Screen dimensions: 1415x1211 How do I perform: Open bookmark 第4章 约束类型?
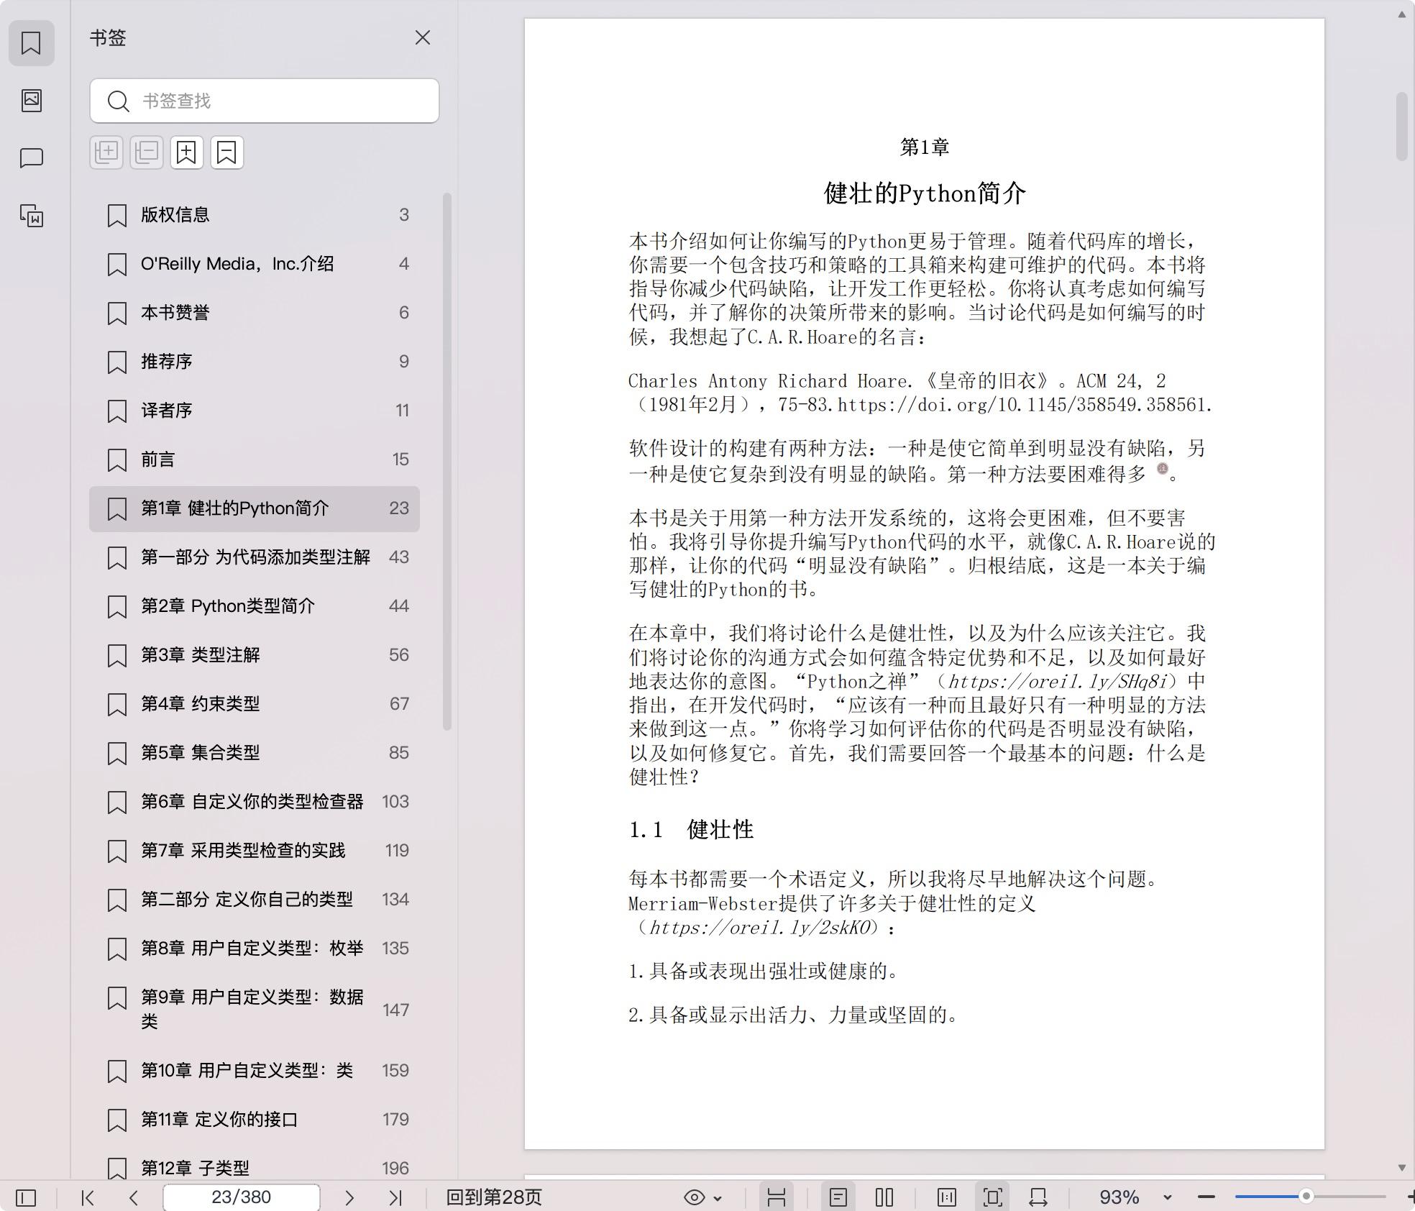[255, 703]
